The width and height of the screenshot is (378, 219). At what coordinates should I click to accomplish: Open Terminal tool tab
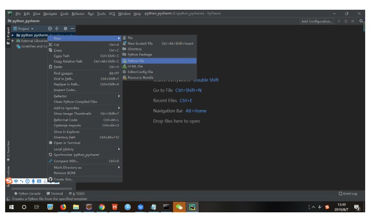(x=55, y=193)
